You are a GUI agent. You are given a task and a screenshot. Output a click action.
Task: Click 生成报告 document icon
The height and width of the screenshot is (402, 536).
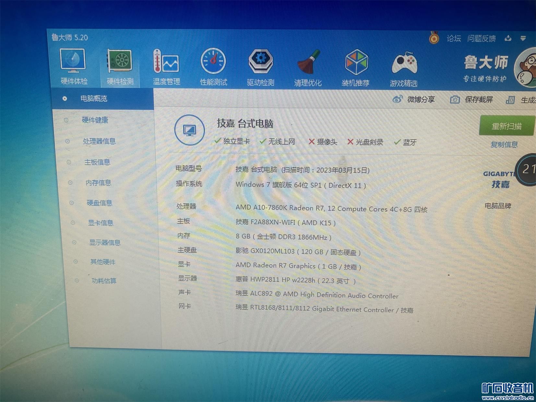coord(510,100)
